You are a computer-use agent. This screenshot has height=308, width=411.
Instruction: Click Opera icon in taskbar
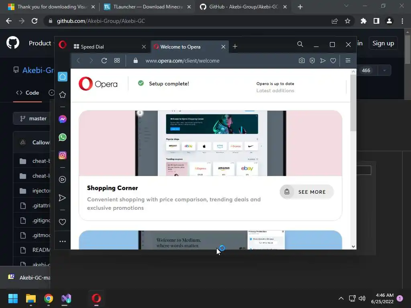tap(96, 298)
